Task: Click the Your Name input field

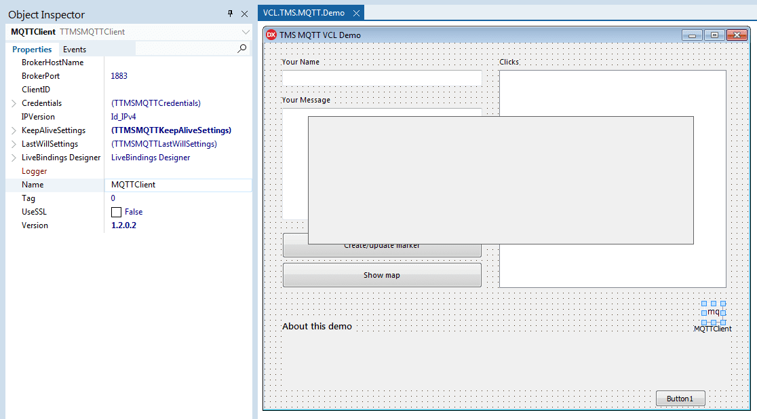Action: click(382, 78)
